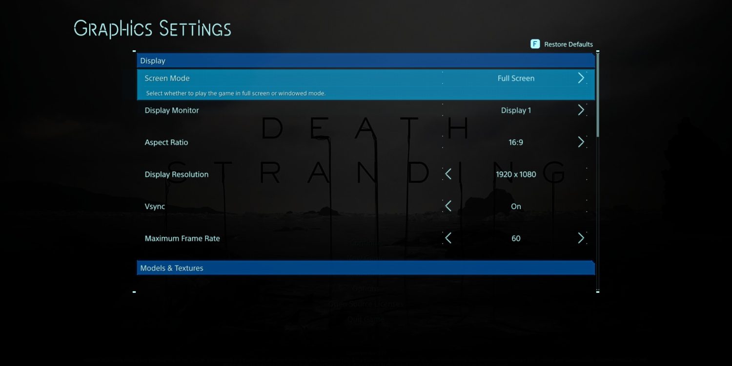Lower Display Resolution with the left arrow
This screenshot has height=366, width=732.
[x=448, y=174]
